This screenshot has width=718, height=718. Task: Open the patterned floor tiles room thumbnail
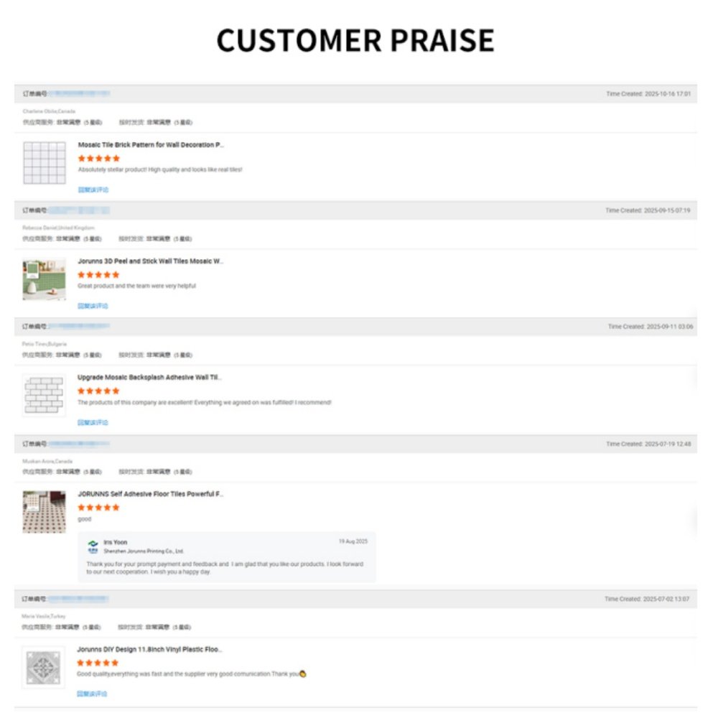click(44, 511)
